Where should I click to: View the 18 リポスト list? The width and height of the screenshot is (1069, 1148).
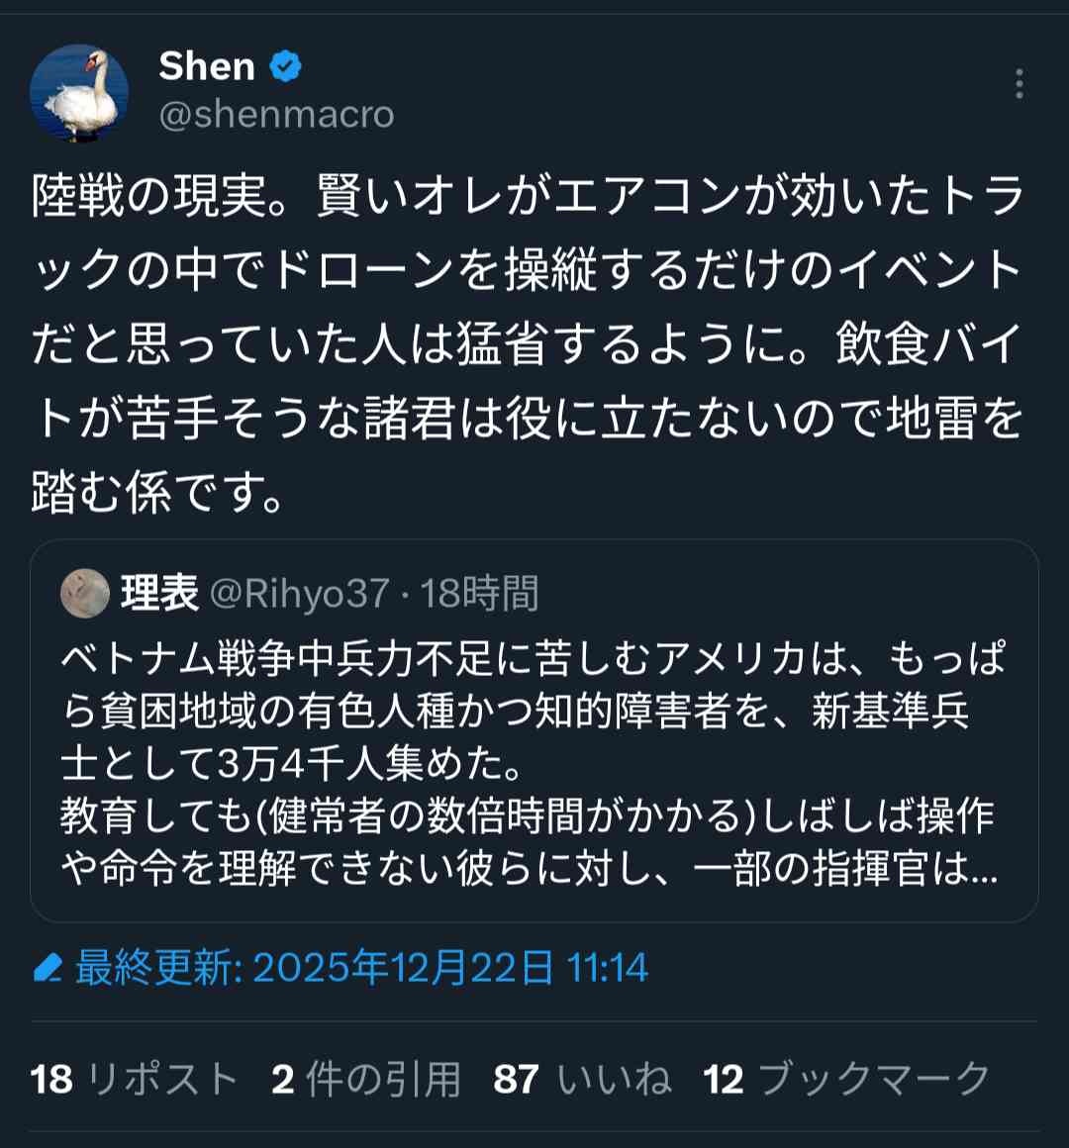[134, 1079]
